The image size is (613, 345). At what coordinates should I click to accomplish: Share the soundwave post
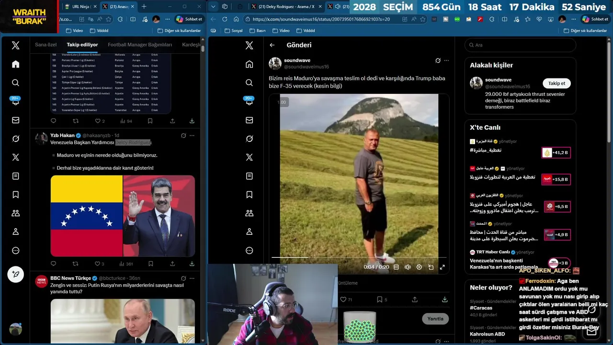click(x=415, y=299)
